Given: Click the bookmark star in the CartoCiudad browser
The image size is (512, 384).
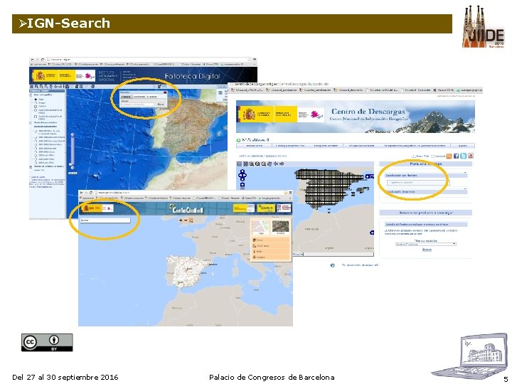Looking at the screenshot, I should click(285, 193).
